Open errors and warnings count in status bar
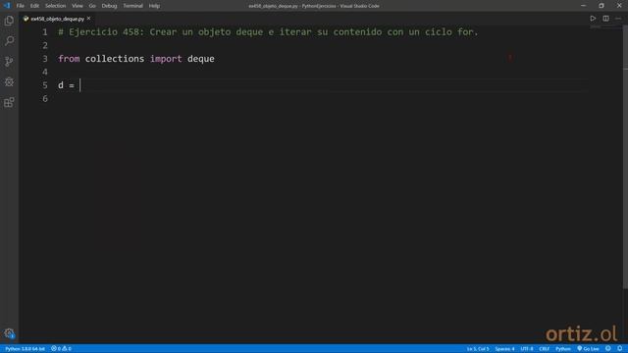The width and height of the screenshot is (628, 353). click(x=61, y=349)
